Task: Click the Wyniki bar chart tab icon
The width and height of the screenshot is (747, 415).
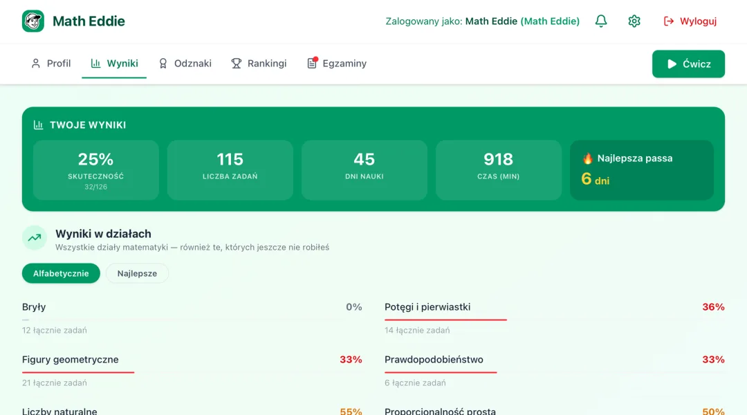Action: [95, 64]
